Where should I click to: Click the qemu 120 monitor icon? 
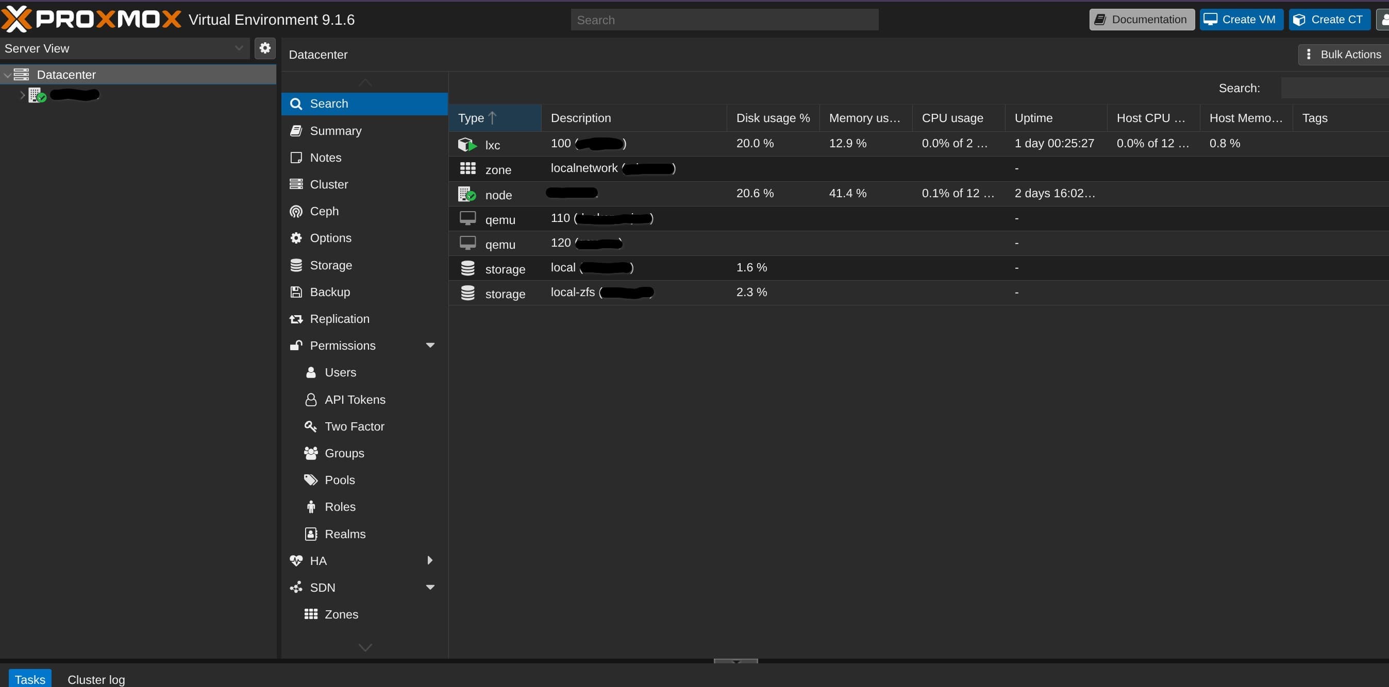click(467, 243)
